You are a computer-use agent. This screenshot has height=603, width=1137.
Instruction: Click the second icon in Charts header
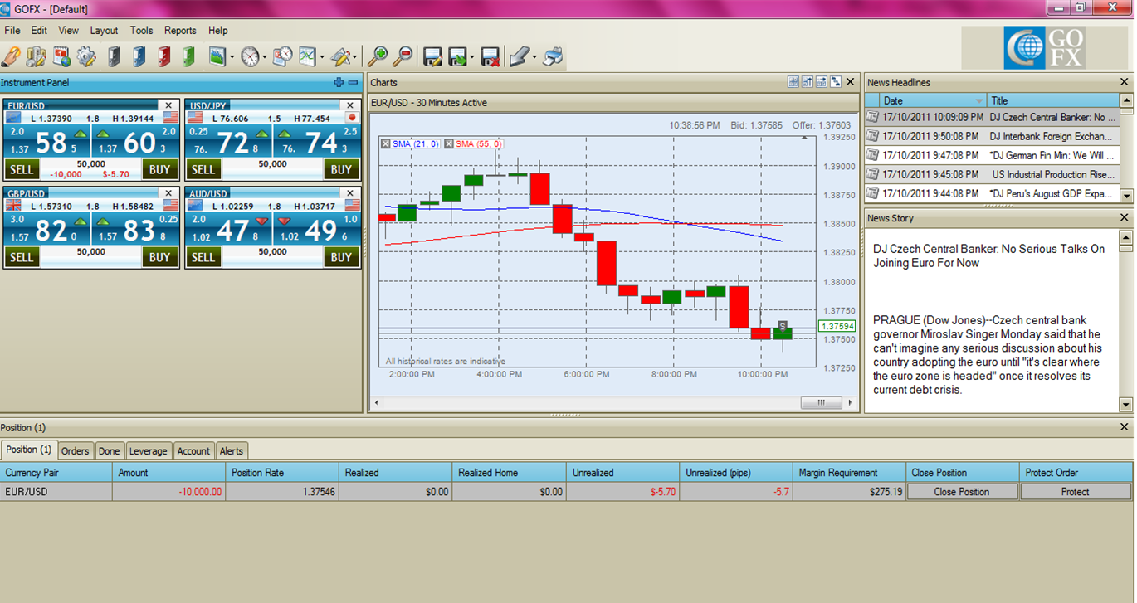pos(808,82)
